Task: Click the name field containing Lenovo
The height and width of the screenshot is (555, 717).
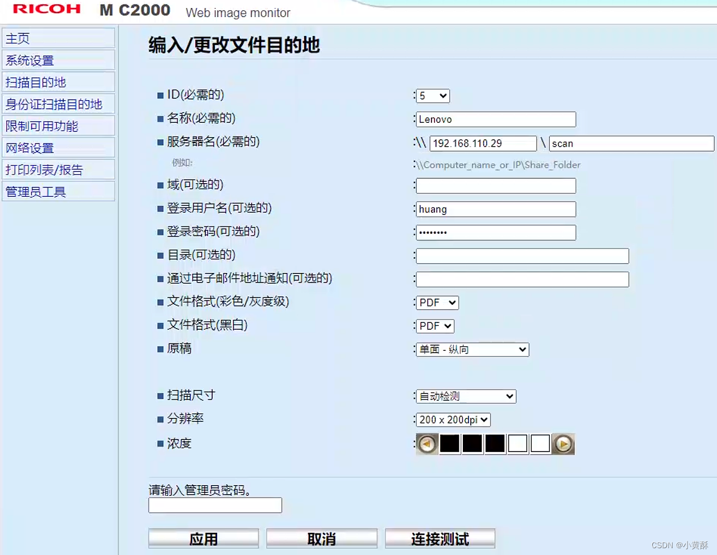Action: point(496,119)
